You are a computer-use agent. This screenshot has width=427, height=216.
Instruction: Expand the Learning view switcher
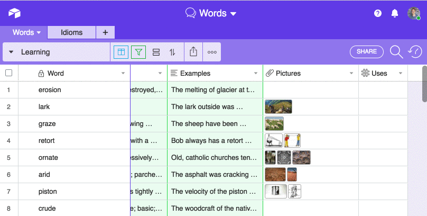(12, 52)
